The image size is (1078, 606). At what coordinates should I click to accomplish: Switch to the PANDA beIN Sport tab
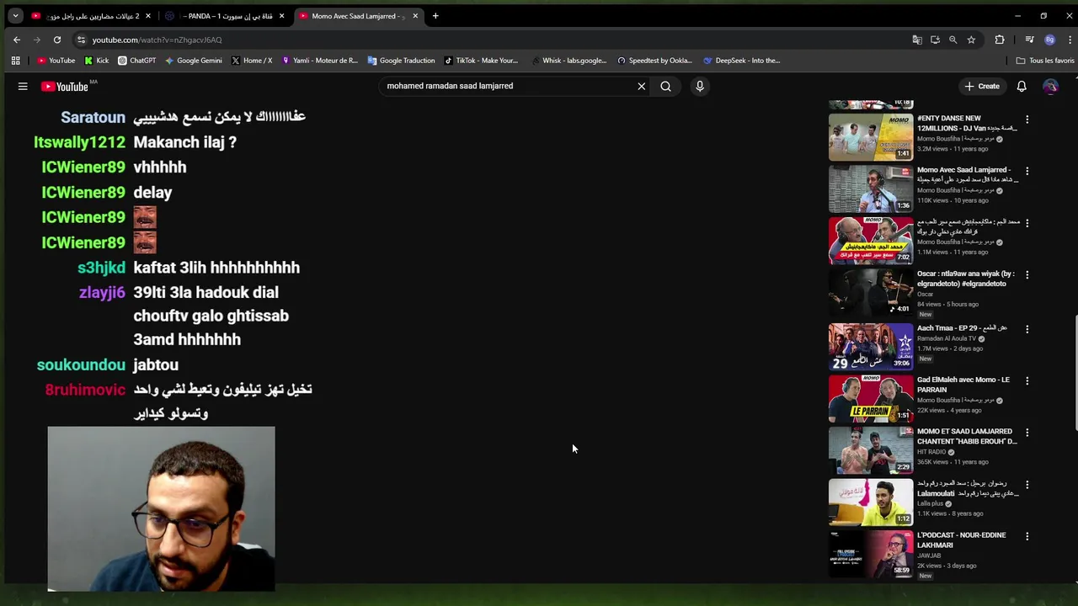225,16
